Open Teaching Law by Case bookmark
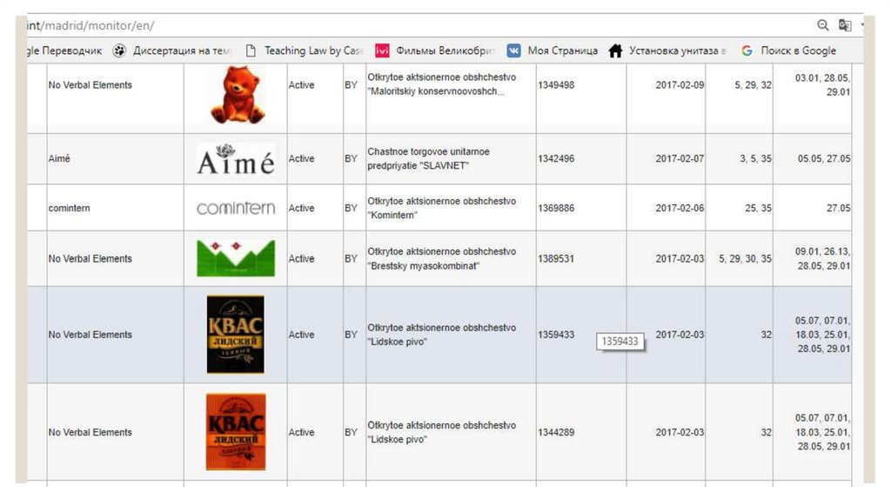Viewport: 891px width, 499px height. tap(313, 50)
